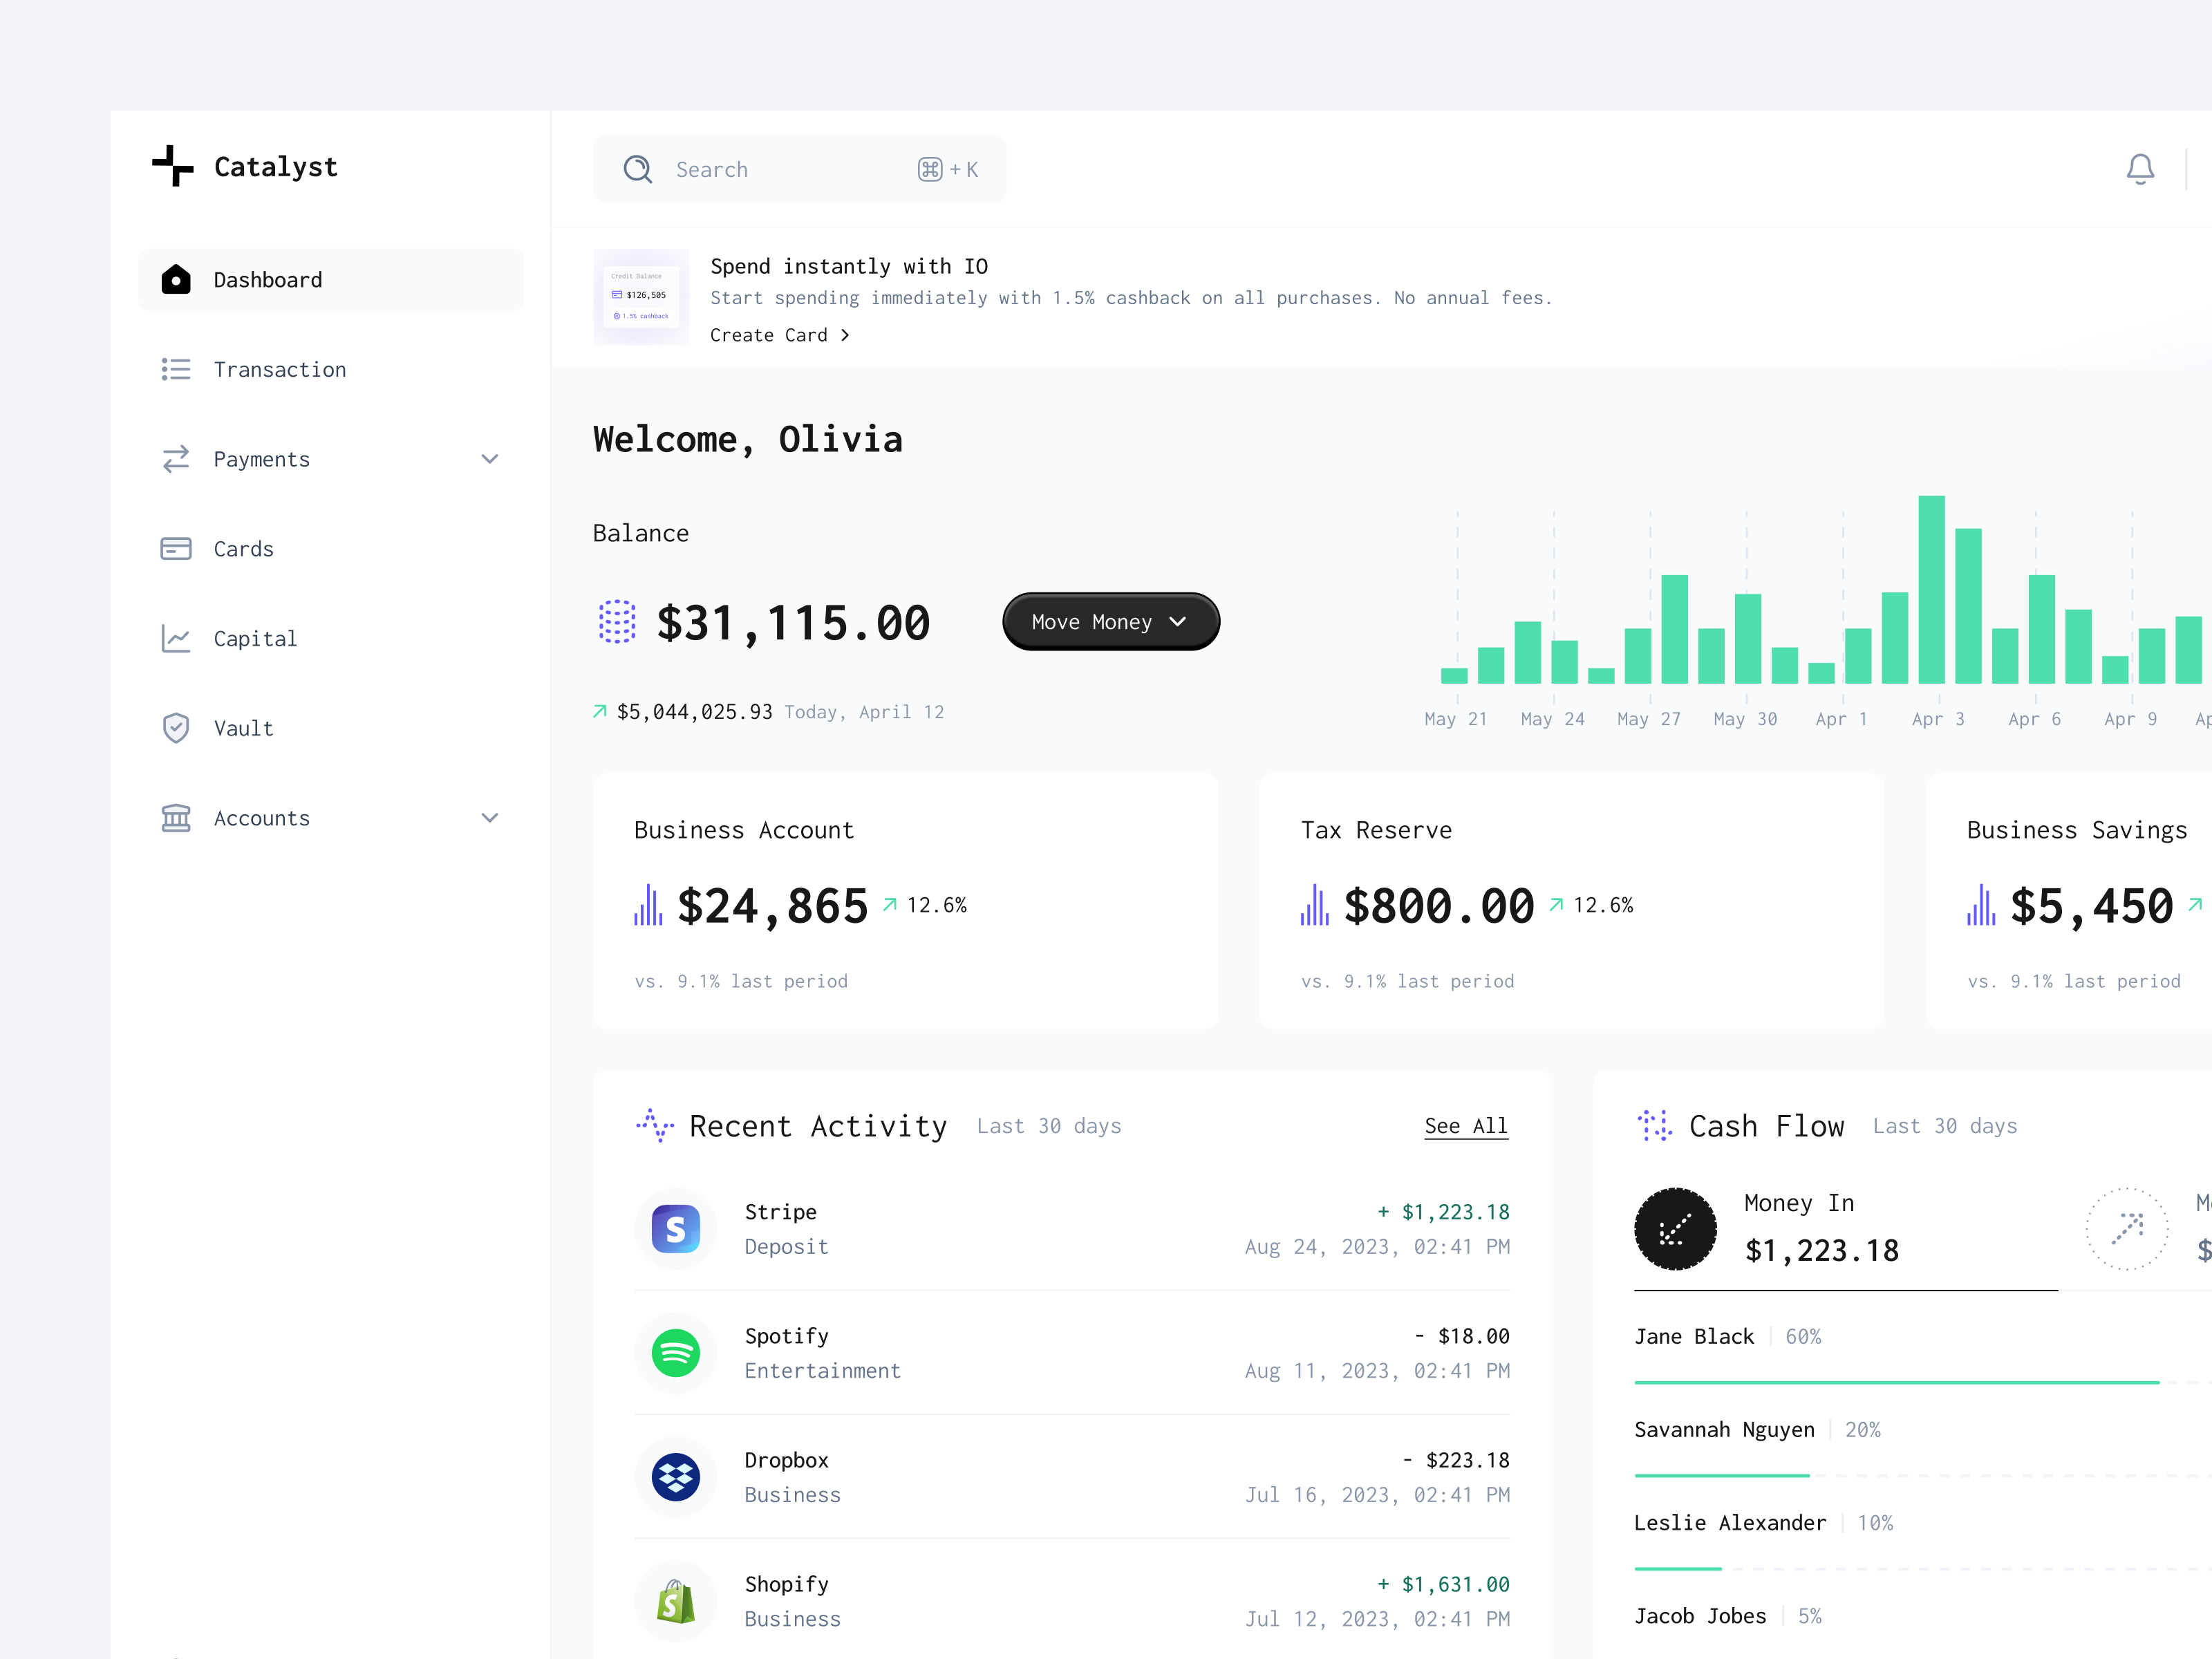2212x1659 pixels.
Task: Click the credit balance promo thumbnail
Action: [641, 297]
